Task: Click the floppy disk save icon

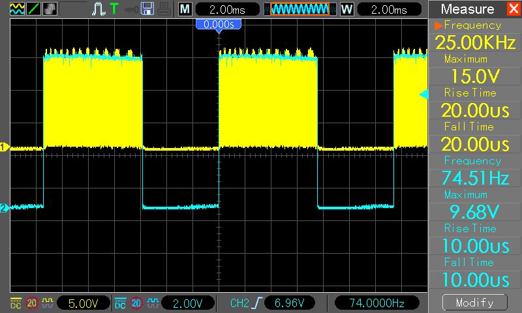Action: tap(148, 9)
